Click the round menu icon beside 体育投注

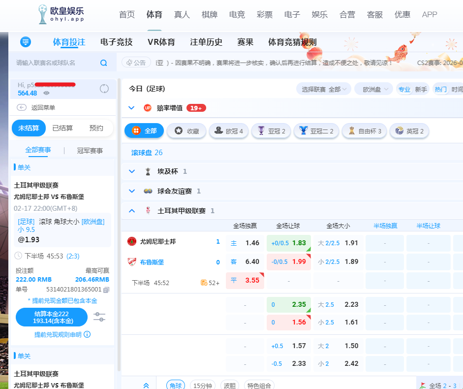(x=26, y=42)
